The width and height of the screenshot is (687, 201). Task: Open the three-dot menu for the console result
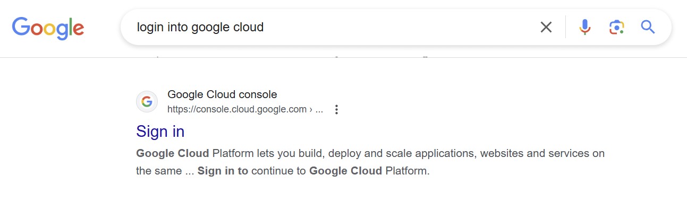click(336, 110)
